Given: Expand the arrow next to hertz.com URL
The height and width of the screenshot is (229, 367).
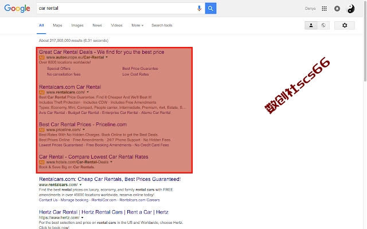Looking at the screenshot, I should 82,218.
